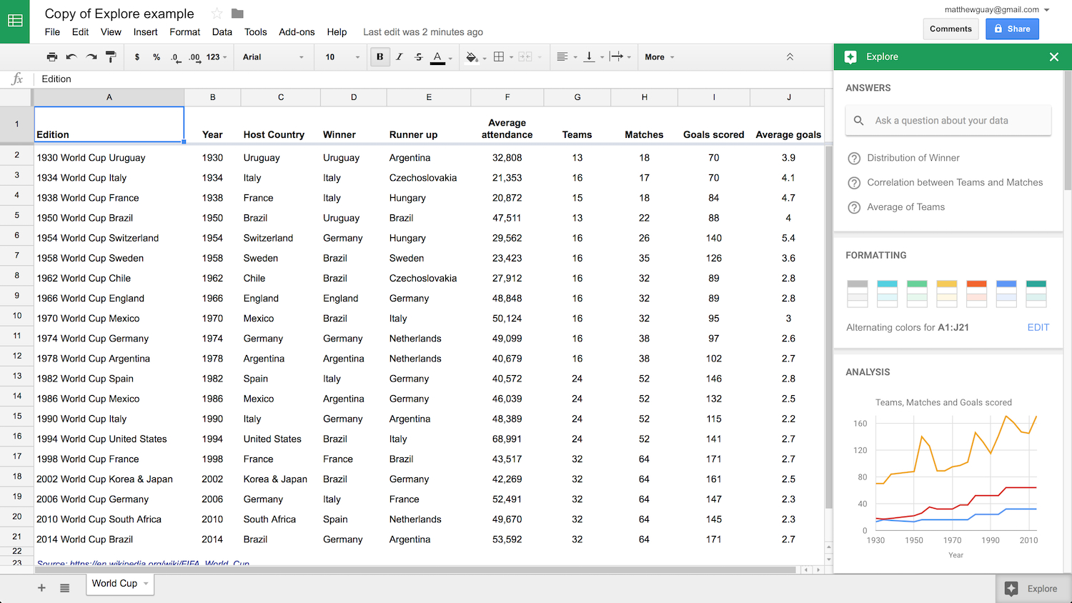
Task: Select the green alternating color swatch
Action: 916,293
